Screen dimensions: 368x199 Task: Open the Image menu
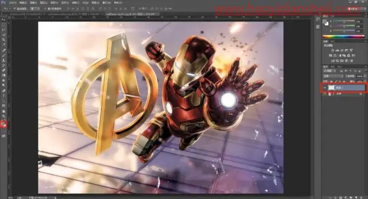[x=33, y=3]
